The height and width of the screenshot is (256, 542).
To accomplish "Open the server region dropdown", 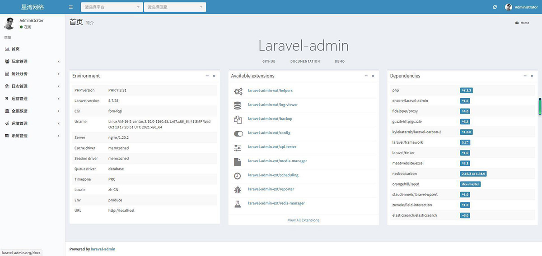I will [175, 7].
